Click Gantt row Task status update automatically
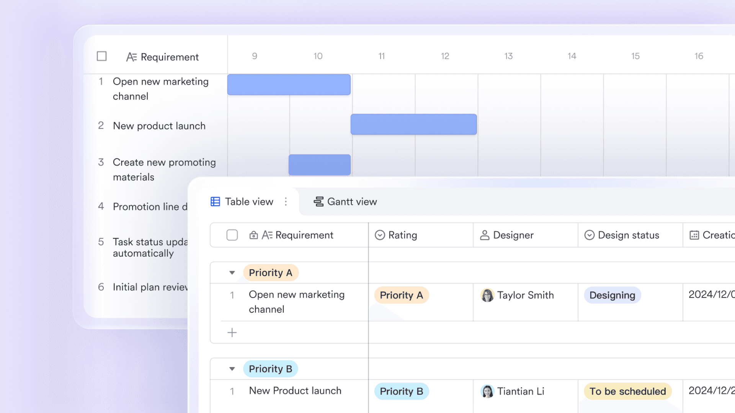This screenshot has height=413, width=735. [150, 247]
